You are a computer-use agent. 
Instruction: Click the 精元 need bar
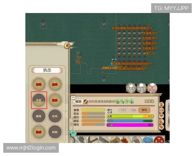93,124
